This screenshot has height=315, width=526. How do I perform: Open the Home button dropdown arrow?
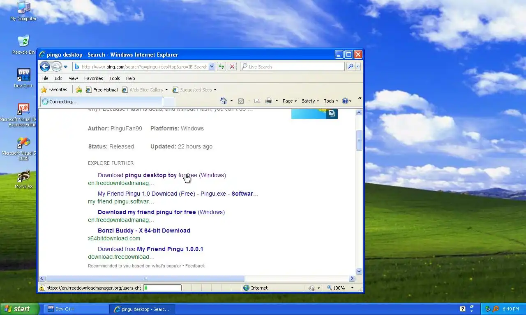click(231, 101)
